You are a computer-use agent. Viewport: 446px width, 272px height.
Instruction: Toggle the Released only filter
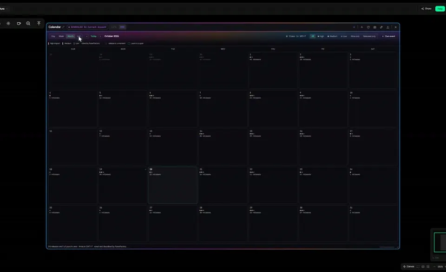tap(369, 36)
